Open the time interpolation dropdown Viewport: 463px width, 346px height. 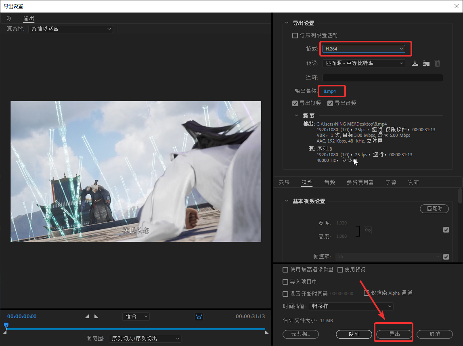coord(351,306)
